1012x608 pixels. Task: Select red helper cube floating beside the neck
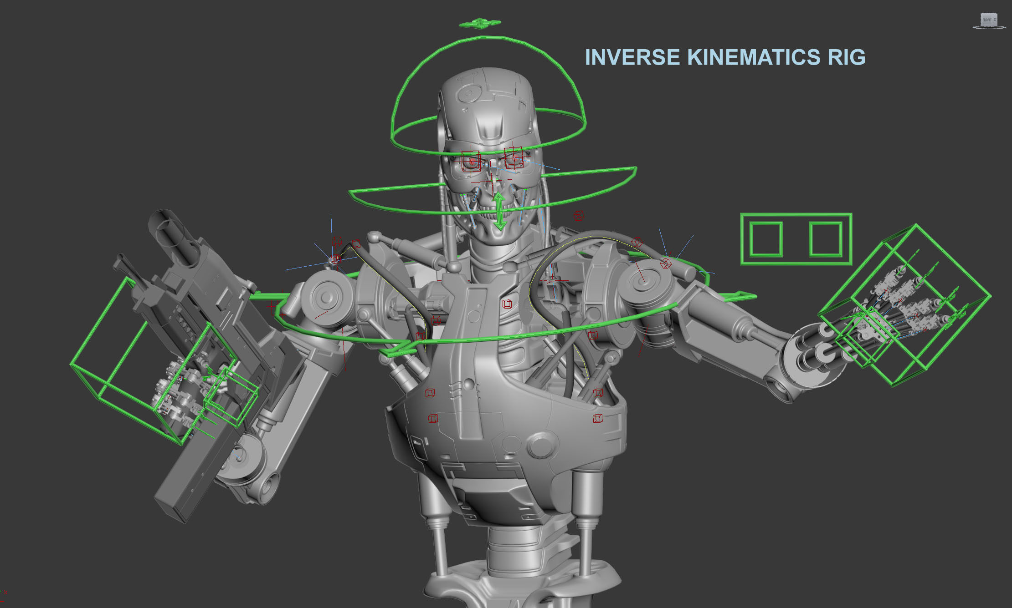579,215
